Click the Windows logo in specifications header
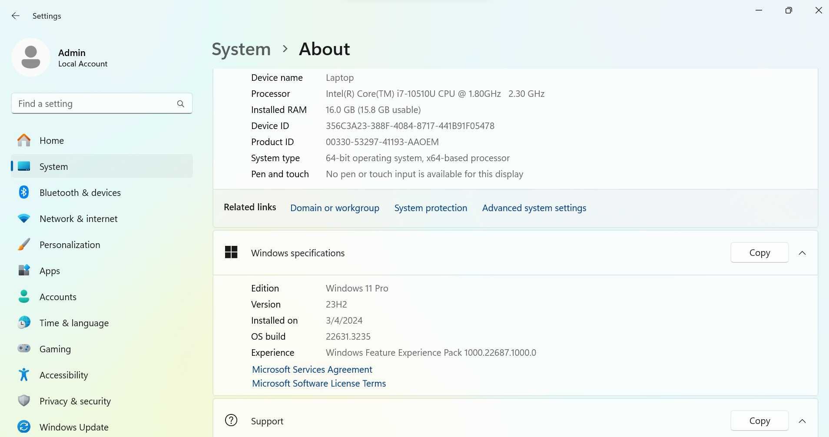 click(231, 252)
